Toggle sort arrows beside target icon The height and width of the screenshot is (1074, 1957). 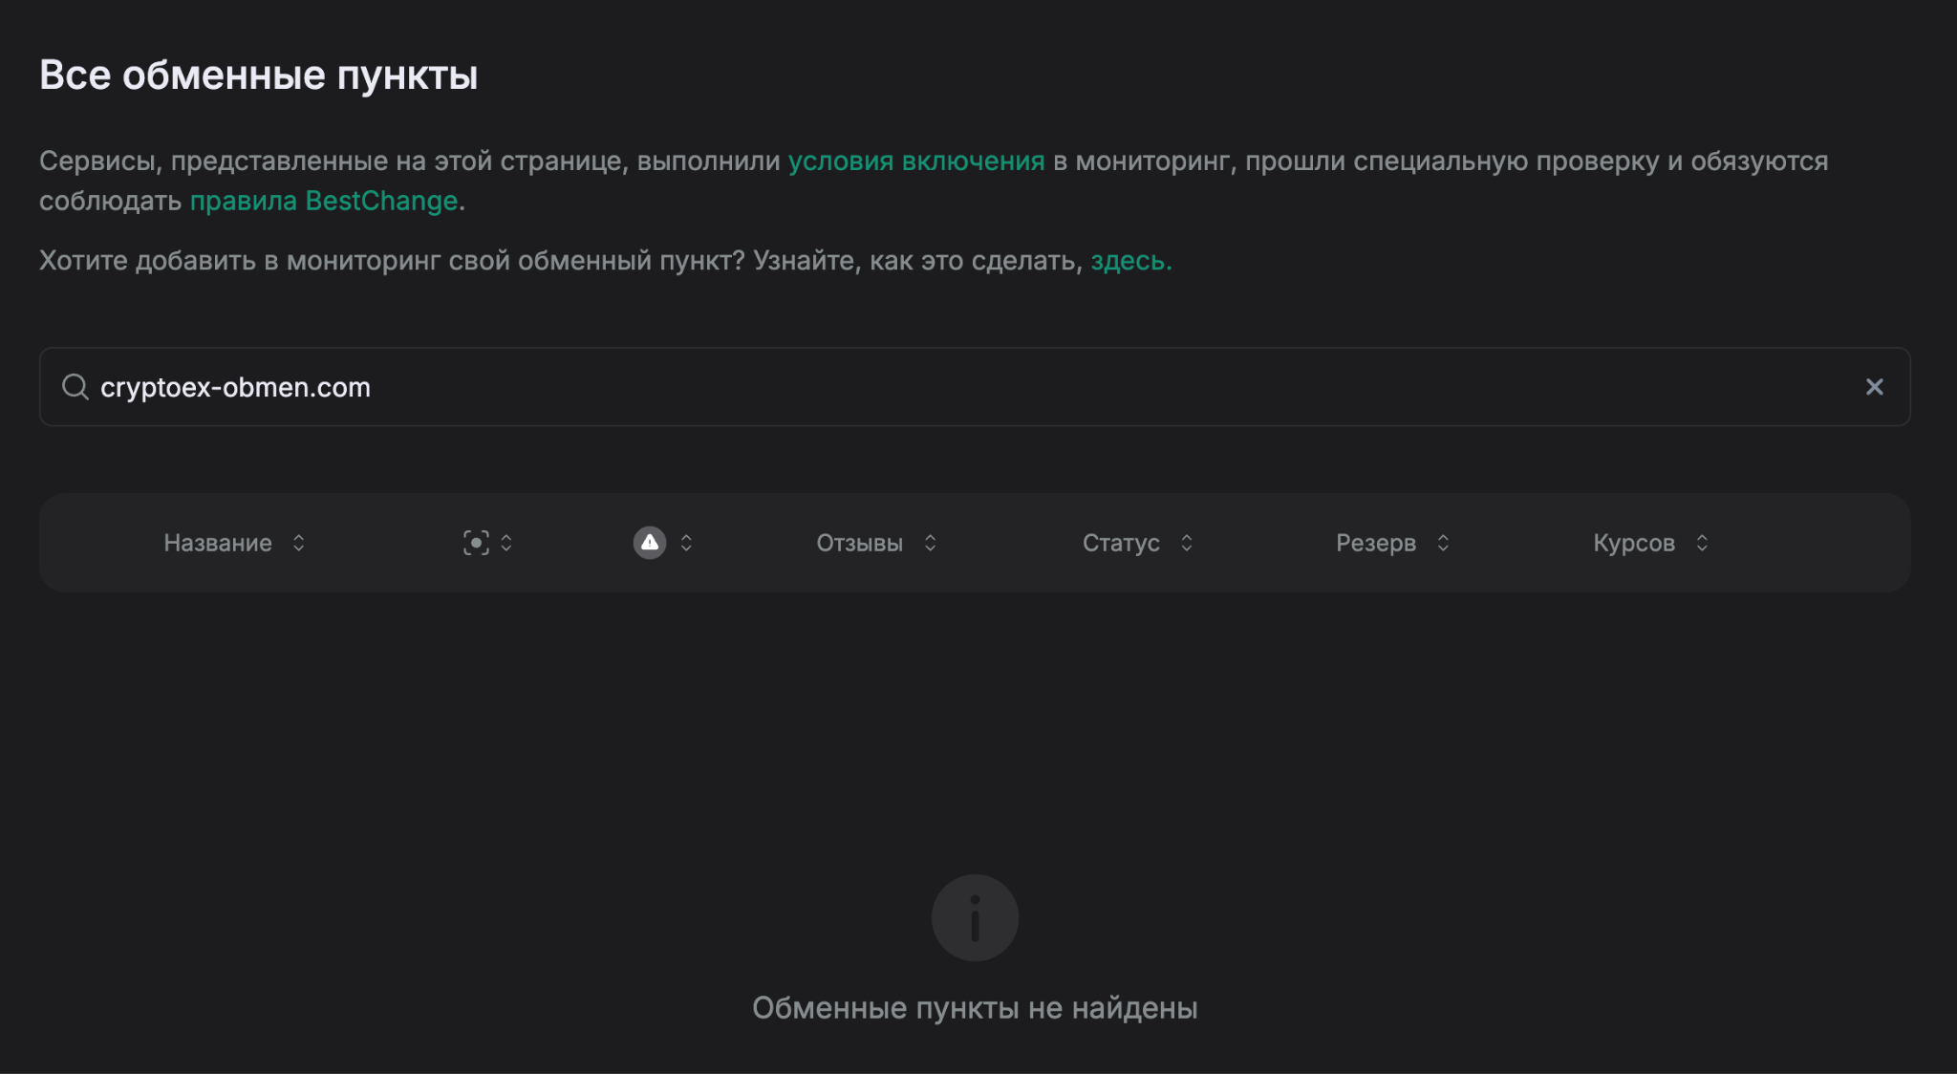click(506, 543)
